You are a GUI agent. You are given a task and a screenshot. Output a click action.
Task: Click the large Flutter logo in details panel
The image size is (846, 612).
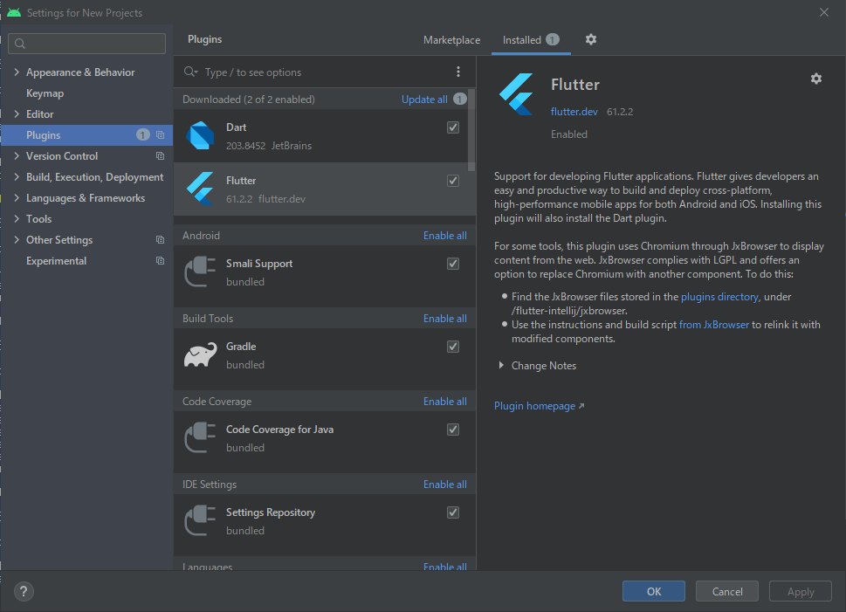point(517,94)
